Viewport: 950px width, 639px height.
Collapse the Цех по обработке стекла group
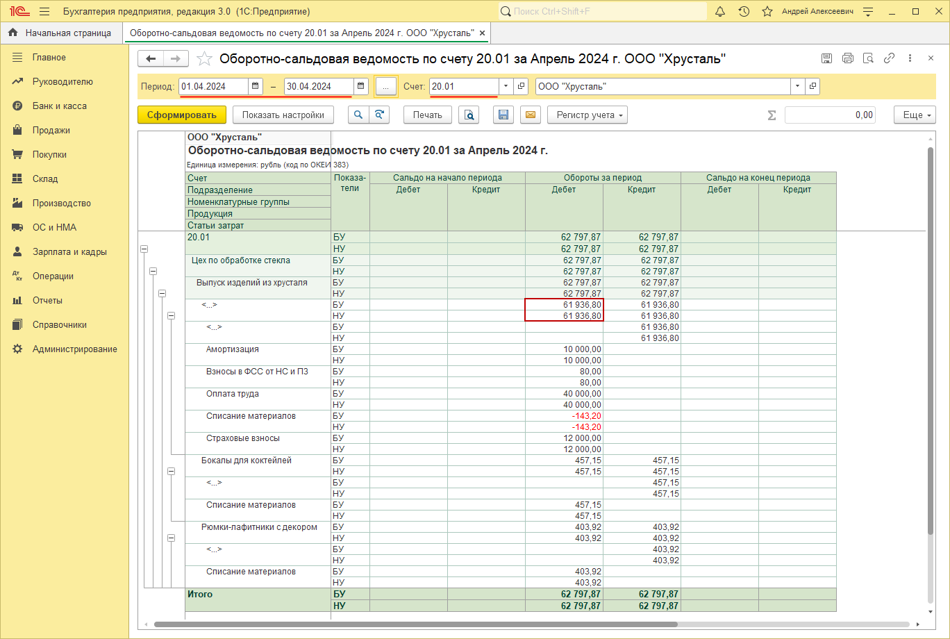click(153, 271)
